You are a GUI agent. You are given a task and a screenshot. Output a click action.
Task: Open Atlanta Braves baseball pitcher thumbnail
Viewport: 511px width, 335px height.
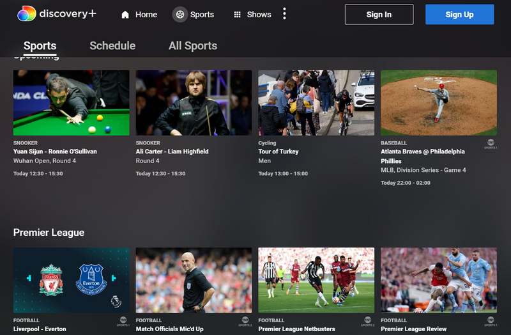click(x=439, y=102)
